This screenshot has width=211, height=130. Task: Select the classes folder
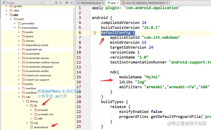(x=28, y=41)
